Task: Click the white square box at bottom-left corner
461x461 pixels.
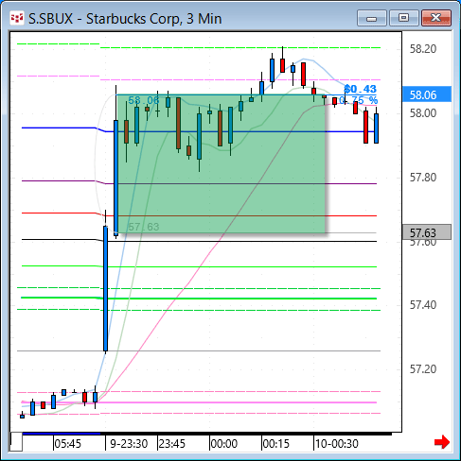Action: tap(17, 442)
